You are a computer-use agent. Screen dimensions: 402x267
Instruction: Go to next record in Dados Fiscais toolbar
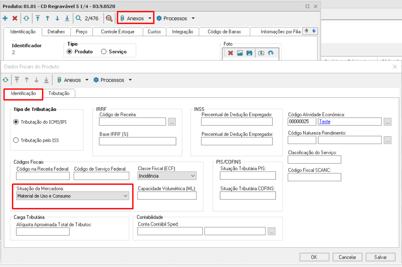pos(36,80)
